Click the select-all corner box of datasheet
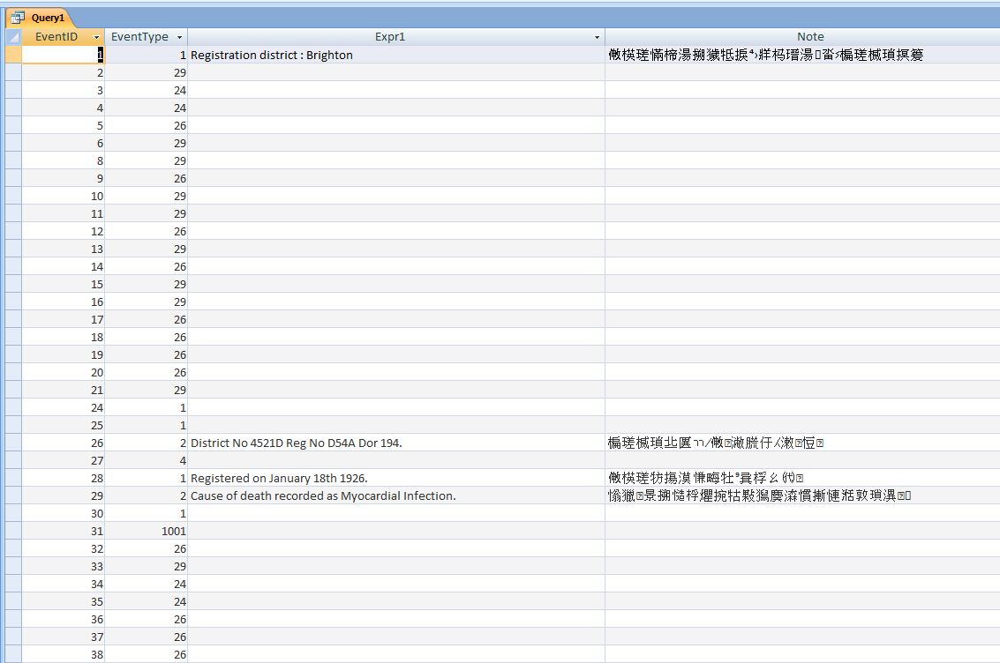This screenshot has width=1000, height=663. (x=13, y=37)
